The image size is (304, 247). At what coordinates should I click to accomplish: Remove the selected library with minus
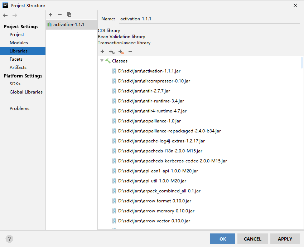point(60,15)
